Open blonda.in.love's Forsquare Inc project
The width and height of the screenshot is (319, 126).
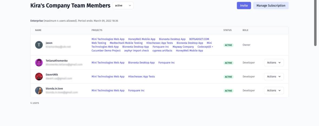tap(136, 90)
